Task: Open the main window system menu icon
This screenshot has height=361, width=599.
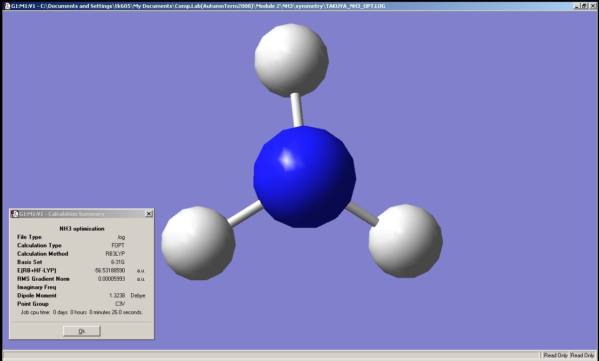Action: coord(7,6)
